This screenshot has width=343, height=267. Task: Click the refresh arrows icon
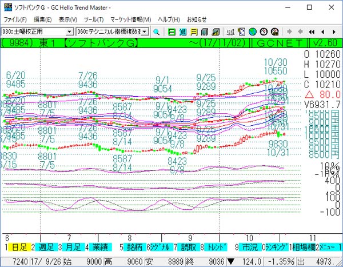coord(241,32)
